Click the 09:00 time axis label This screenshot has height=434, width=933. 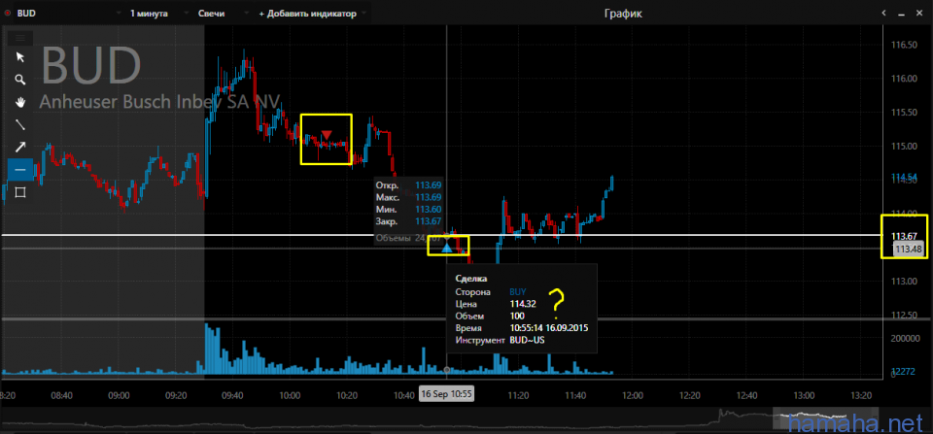(119, 395)
